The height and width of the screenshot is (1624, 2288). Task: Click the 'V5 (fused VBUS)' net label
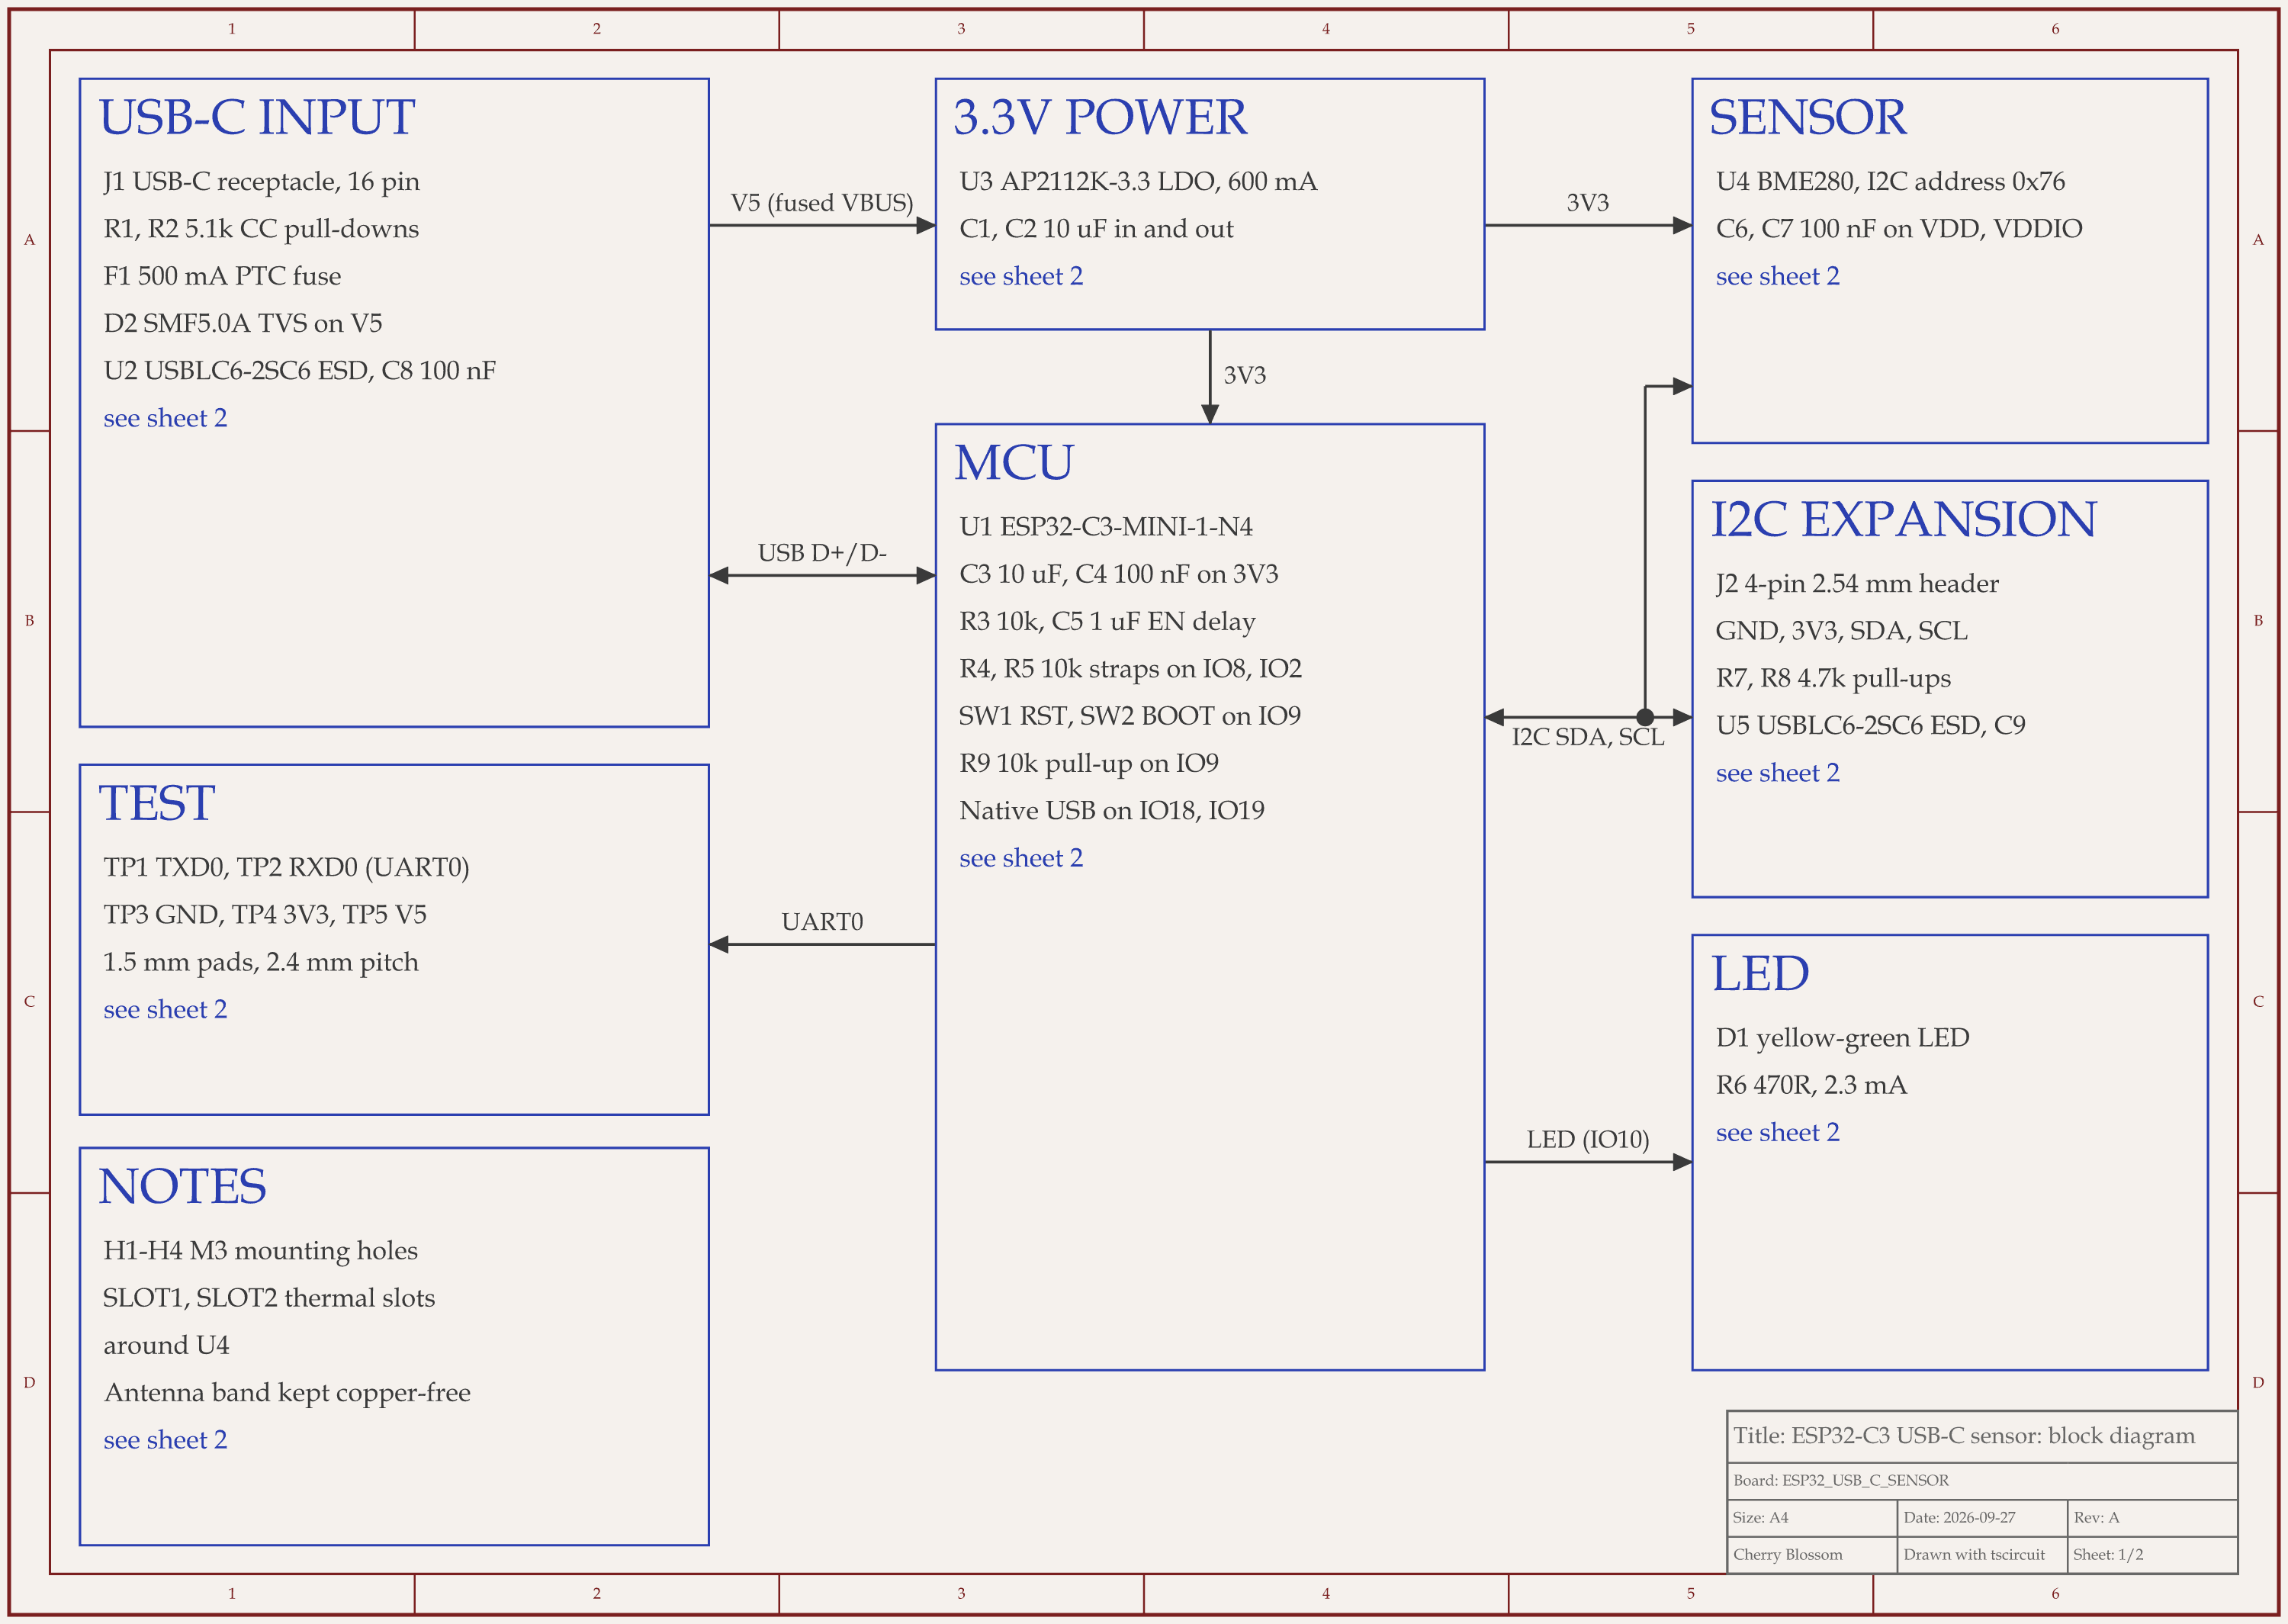(x=821, y=203)
